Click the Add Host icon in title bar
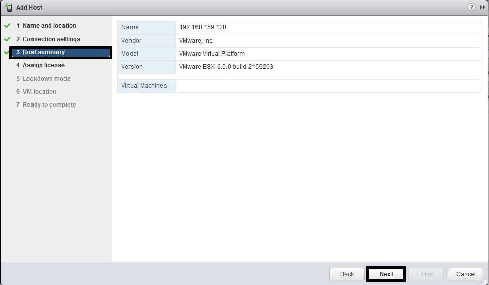The image size is (489, 285). pos(8,8)
